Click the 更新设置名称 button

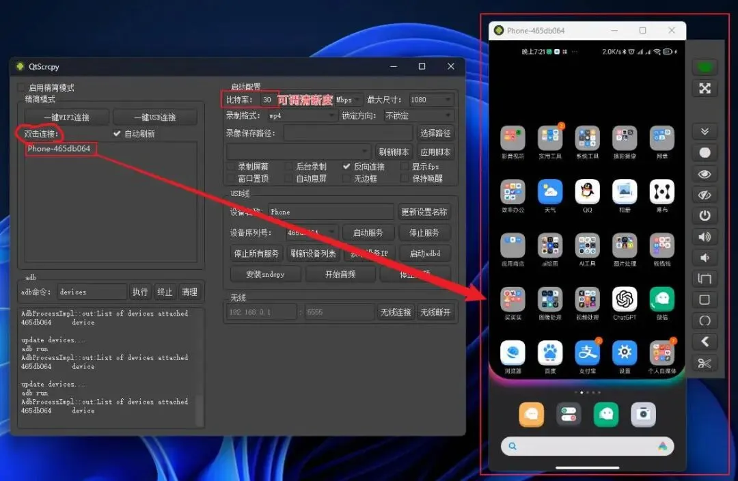[424, 212]
